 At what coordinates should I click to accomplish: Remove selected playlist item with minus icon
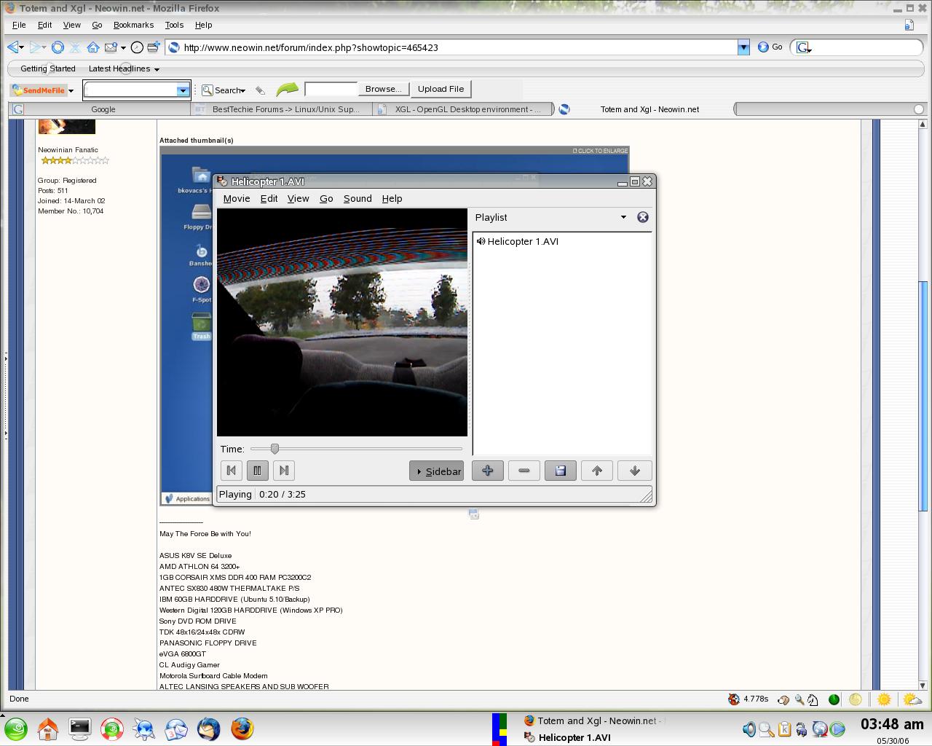click(x=524, y=471)
